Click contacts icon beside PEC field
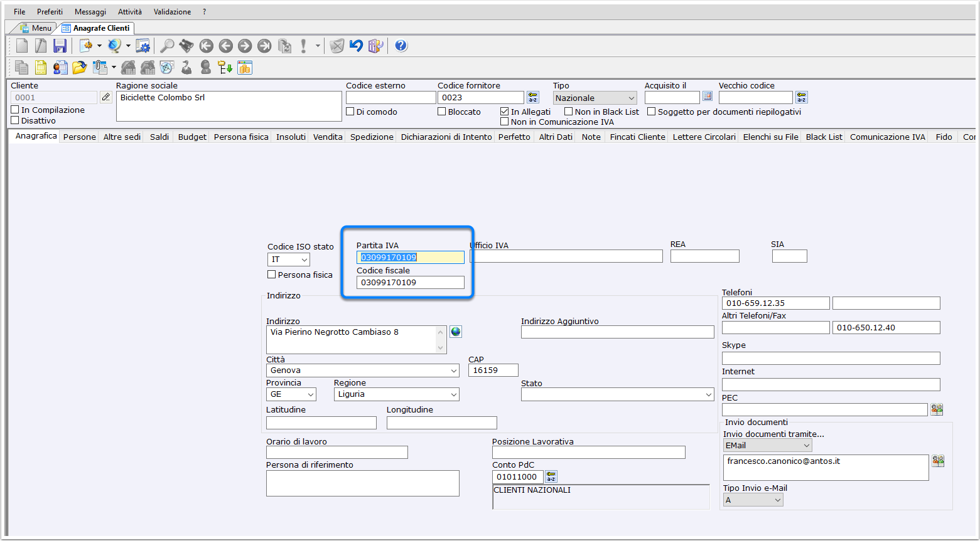980x541 pixels. 937,409
